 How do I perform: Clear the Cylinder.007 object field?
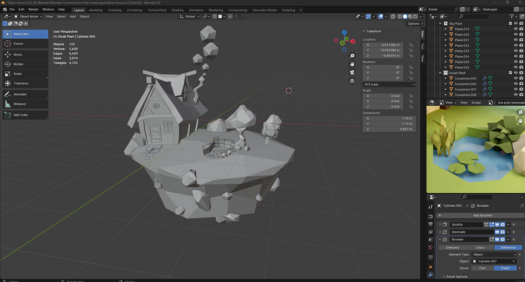tap(514, 261)
